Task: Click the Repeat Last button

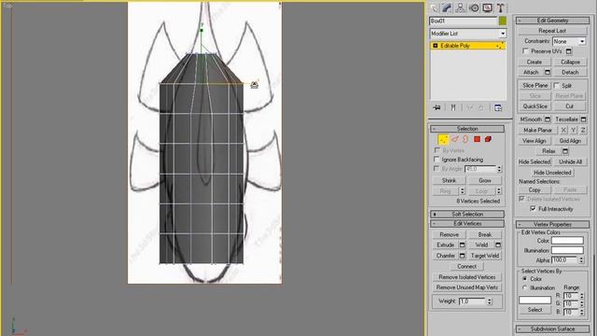Action: click(552, 31)
